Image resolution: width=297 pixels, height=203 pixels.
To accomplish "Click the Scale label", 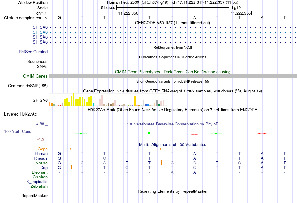I will point(42,8).
